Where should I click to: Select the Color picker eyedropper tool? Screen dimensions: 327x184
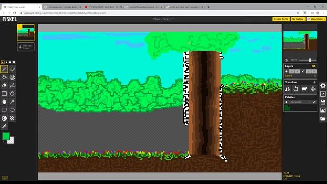[x=4, y=126]
